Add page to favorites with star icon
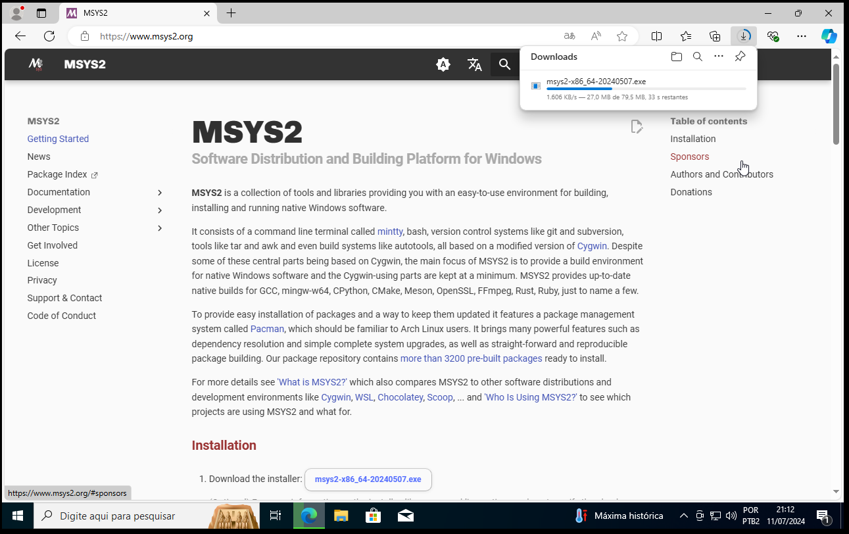 pyautogui.click(x=622, y=36)
